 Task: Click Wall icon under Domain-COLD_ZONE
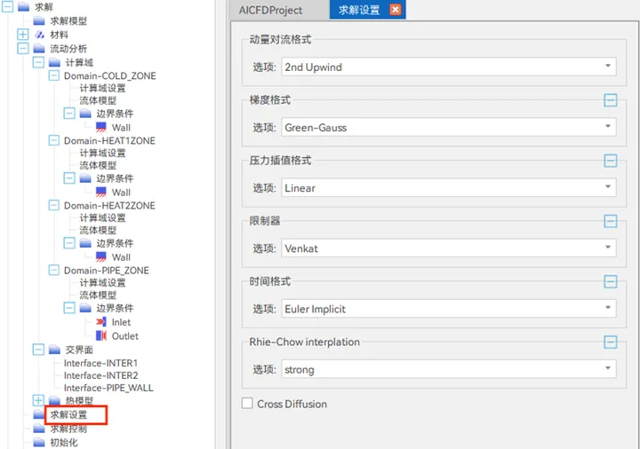pos(101,127)
